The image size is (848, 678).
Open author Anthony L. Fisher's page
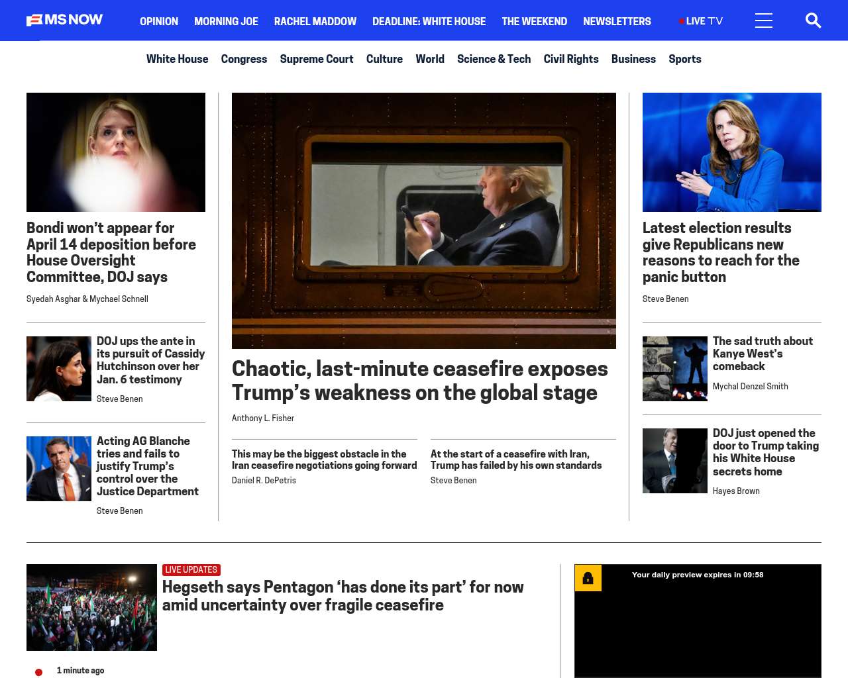(263, 418)
